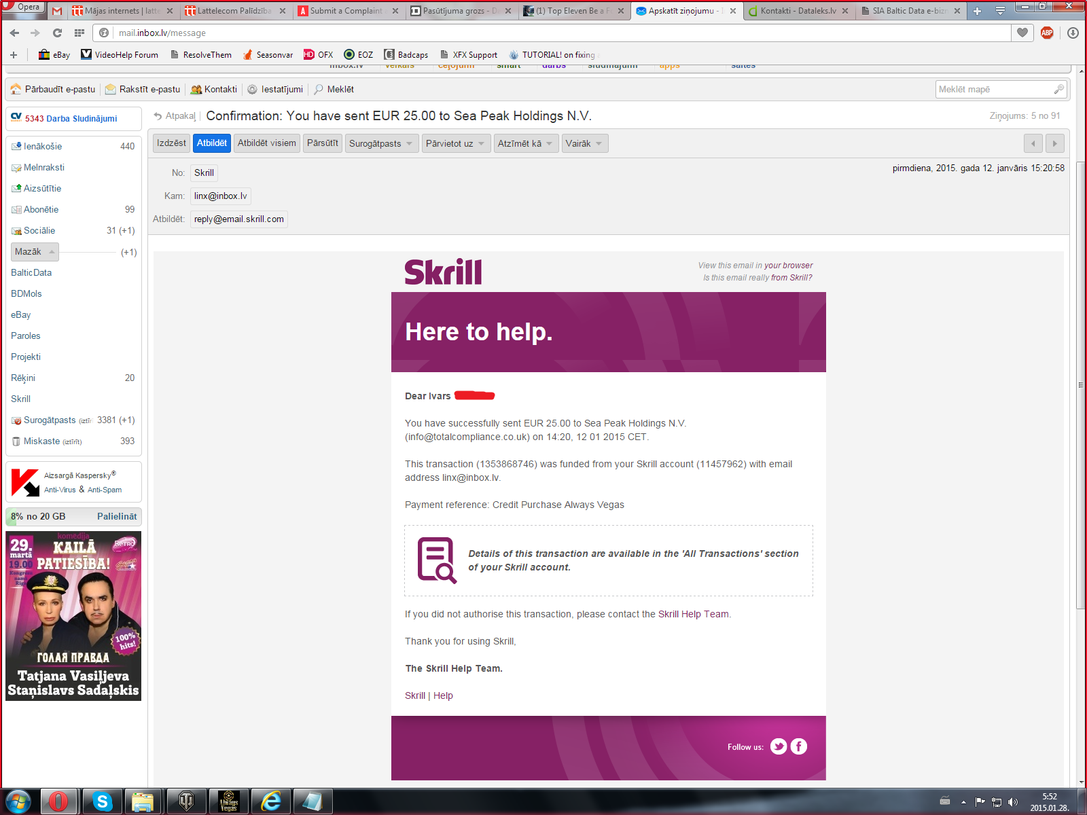Open Internet Explorer from taskbar
This screenshot has width=1087, height=815.
(271, 801)
